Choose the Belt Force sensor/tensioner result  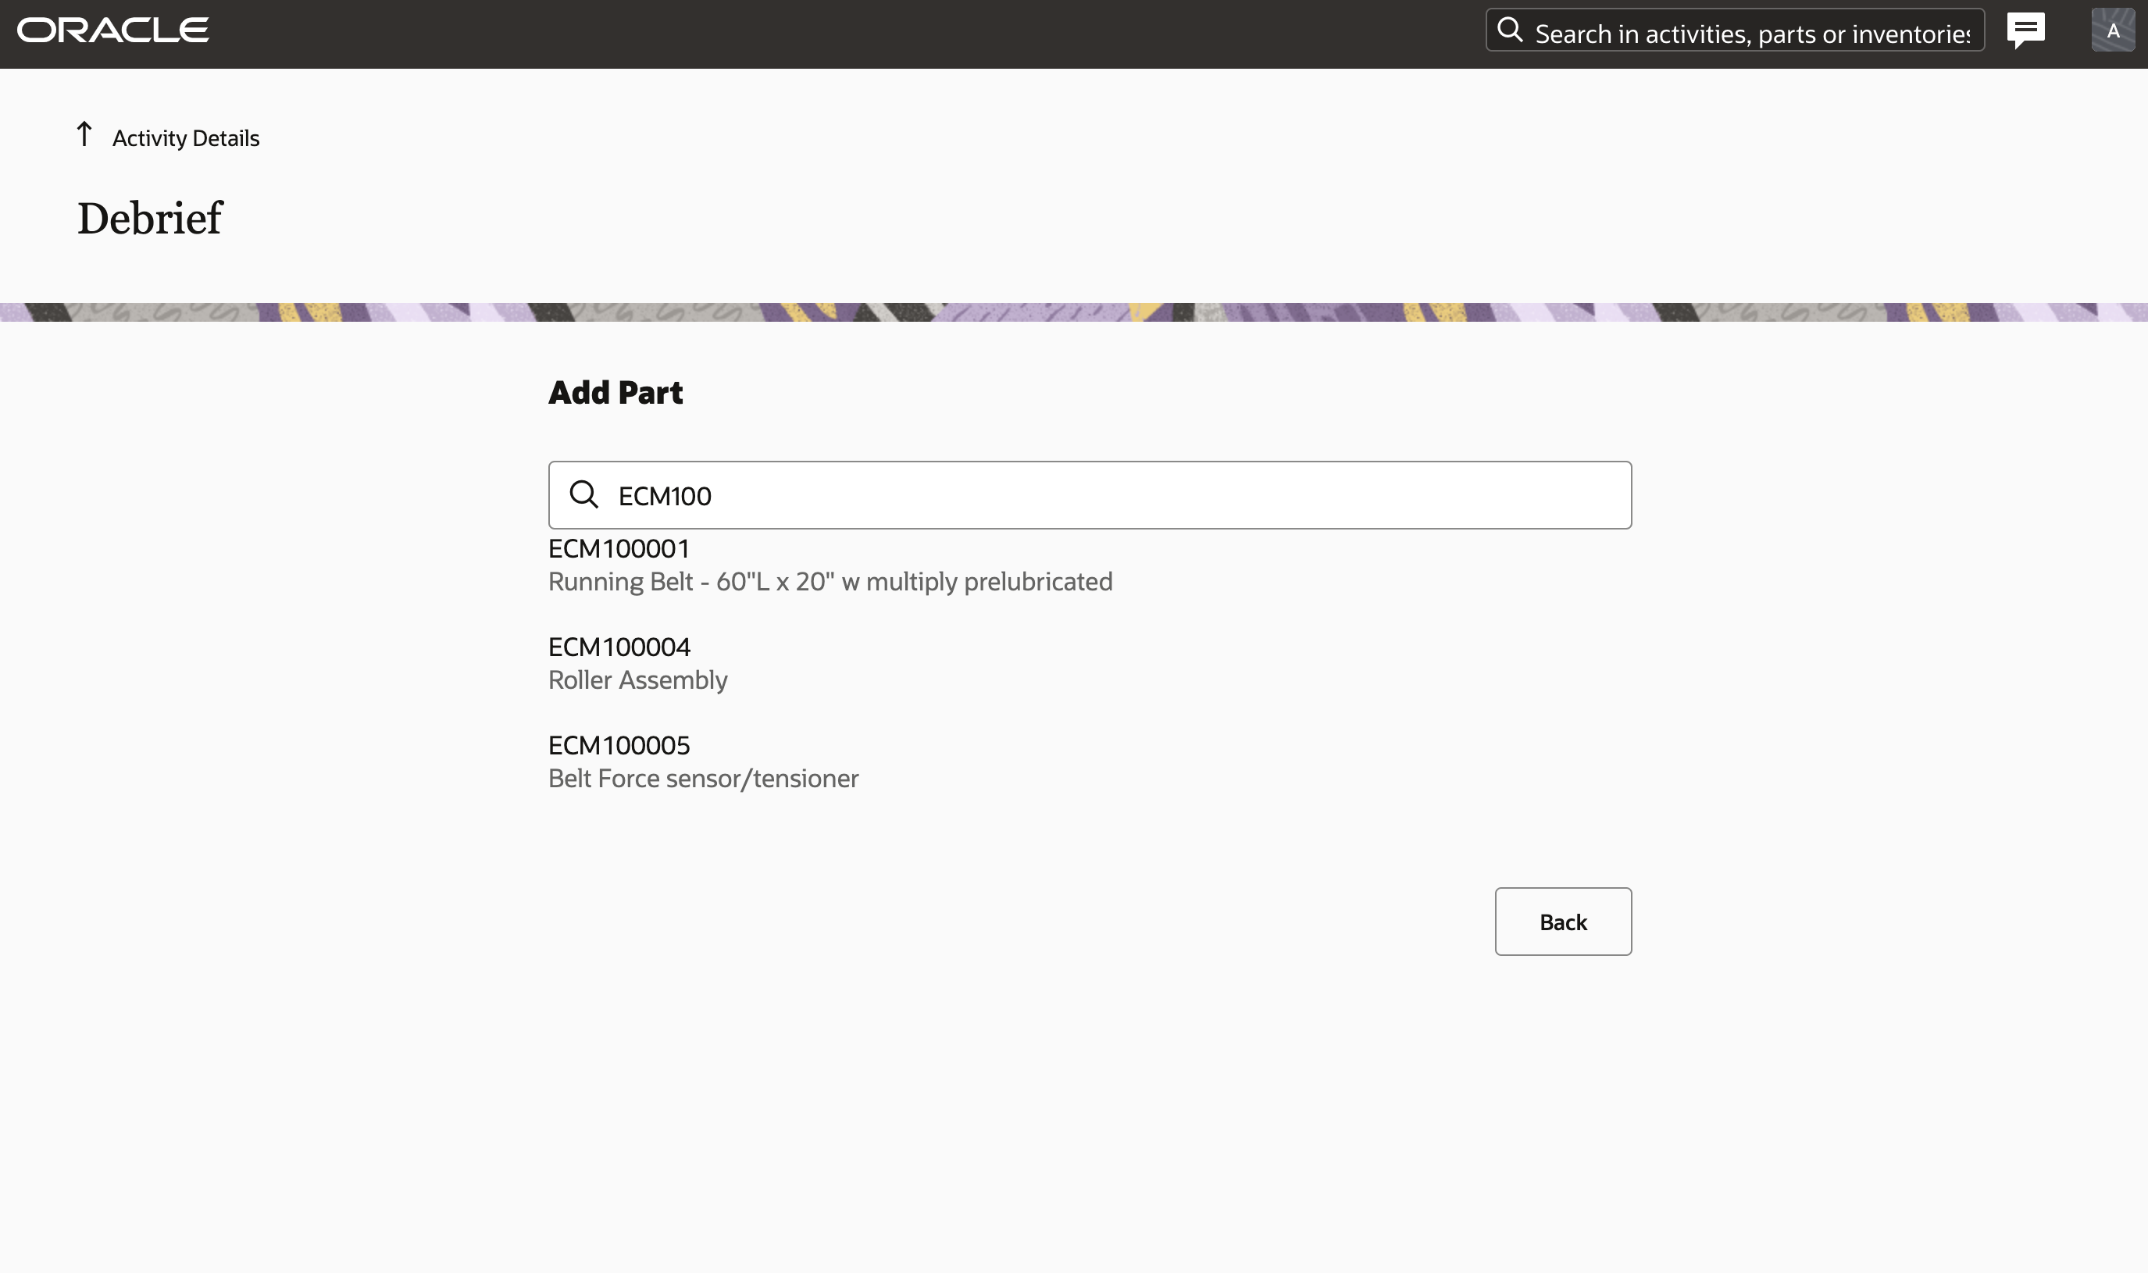(702, 779)
